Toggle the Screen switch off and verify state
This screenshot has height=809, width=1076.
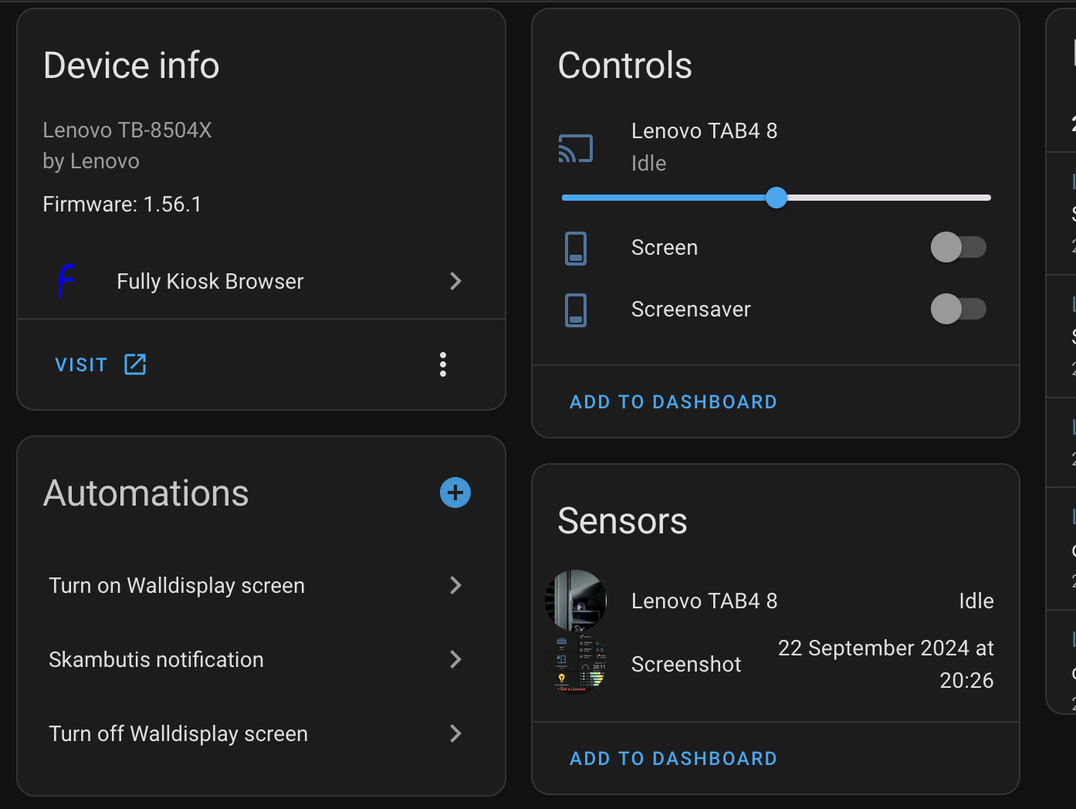point(958,247)
